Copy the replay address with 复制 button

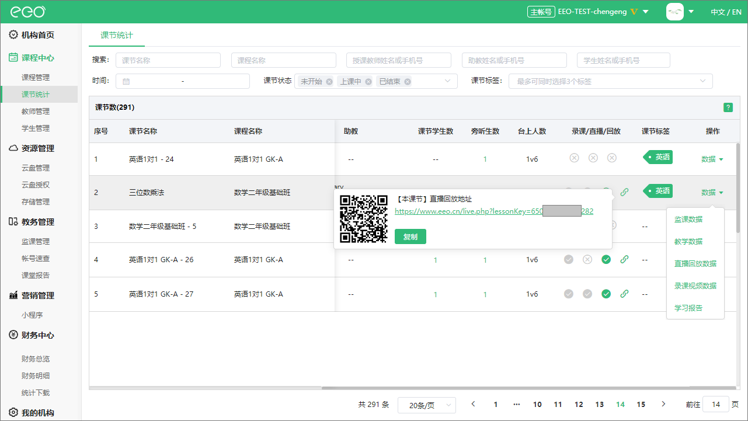tap(410, 236)
